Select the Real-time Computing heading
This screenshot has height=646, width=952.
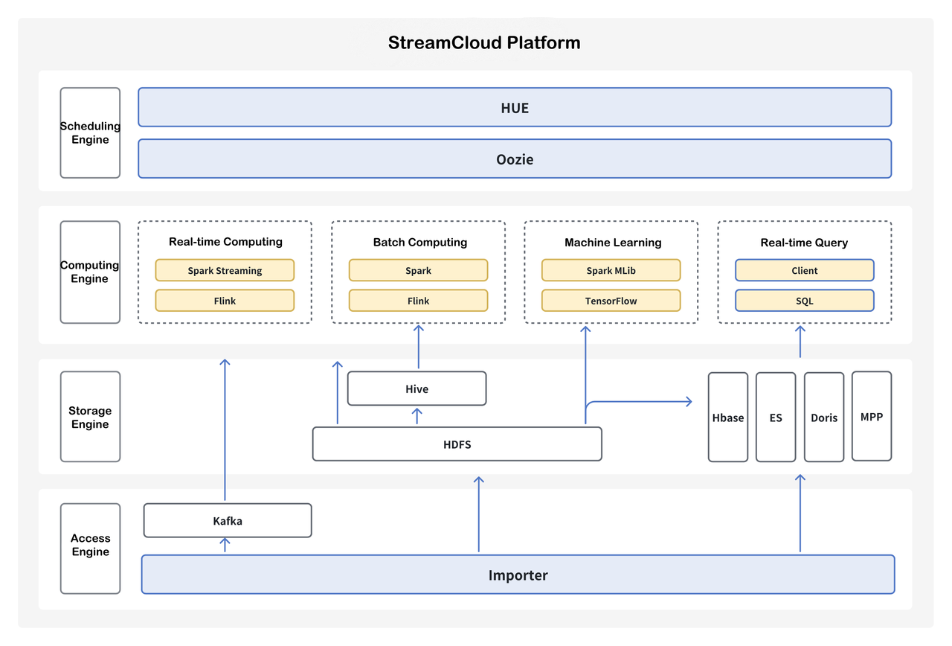coord(225,242)
